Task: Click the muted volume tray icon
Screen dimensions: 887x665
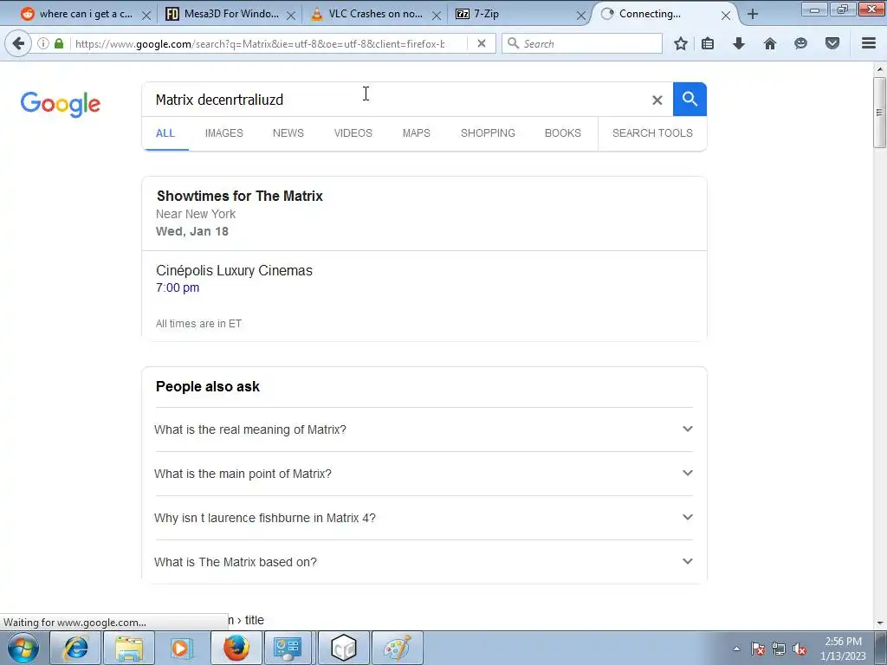Action: pos(800,649)
